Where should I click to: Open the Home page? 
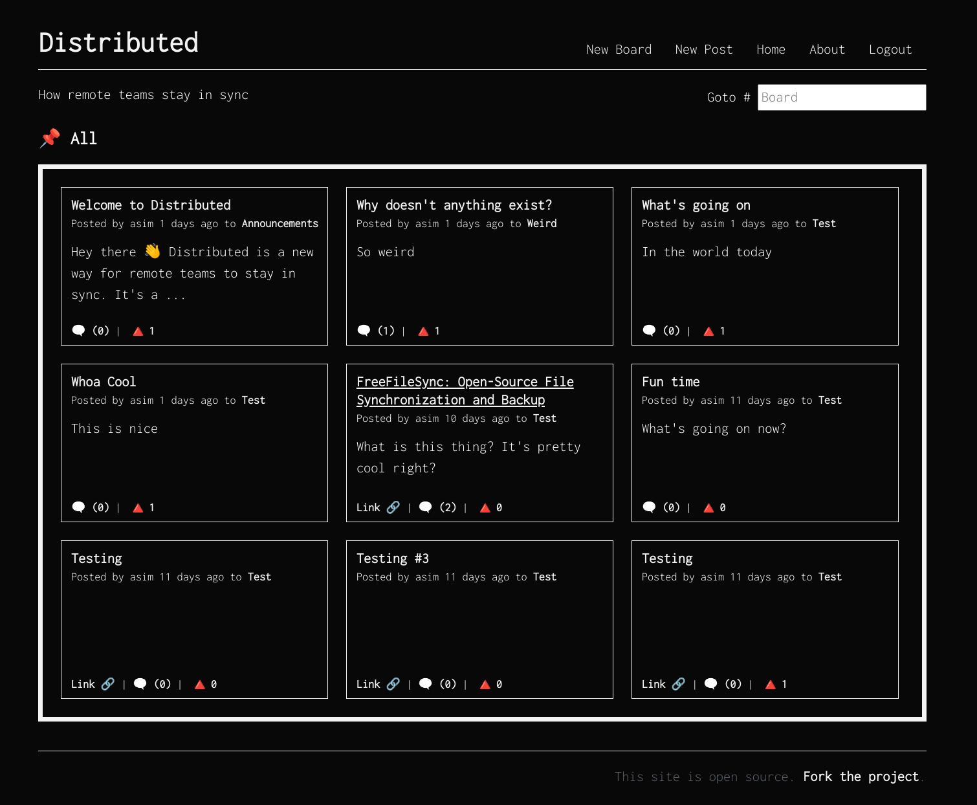tap(771, 49)
